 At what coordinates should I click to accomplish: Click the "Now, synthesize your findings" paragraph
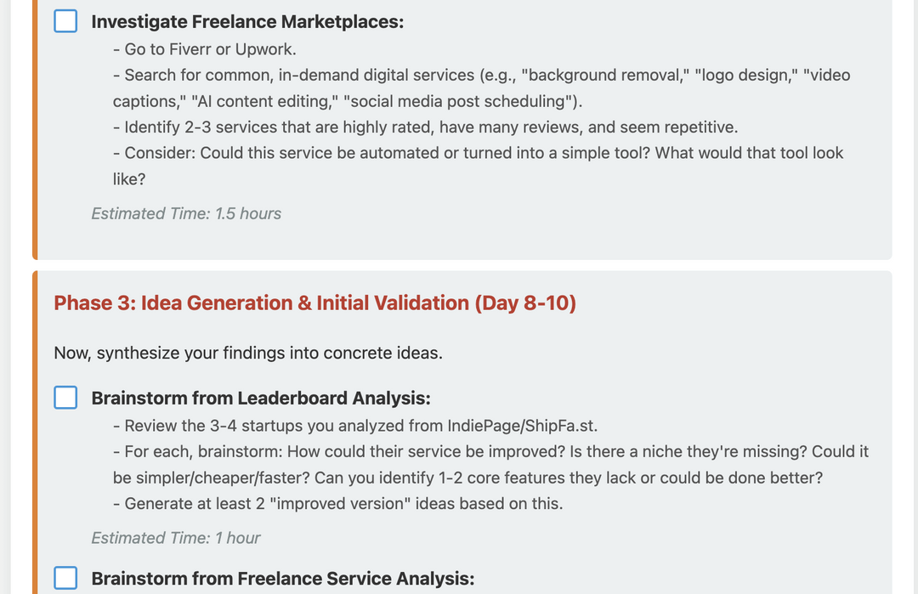tap(248, 353)
